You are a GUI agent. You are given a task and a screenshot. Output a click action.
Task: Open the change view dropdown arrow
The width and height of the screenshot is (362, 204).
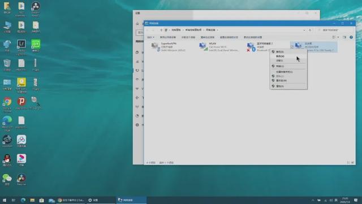click(338, 37)
